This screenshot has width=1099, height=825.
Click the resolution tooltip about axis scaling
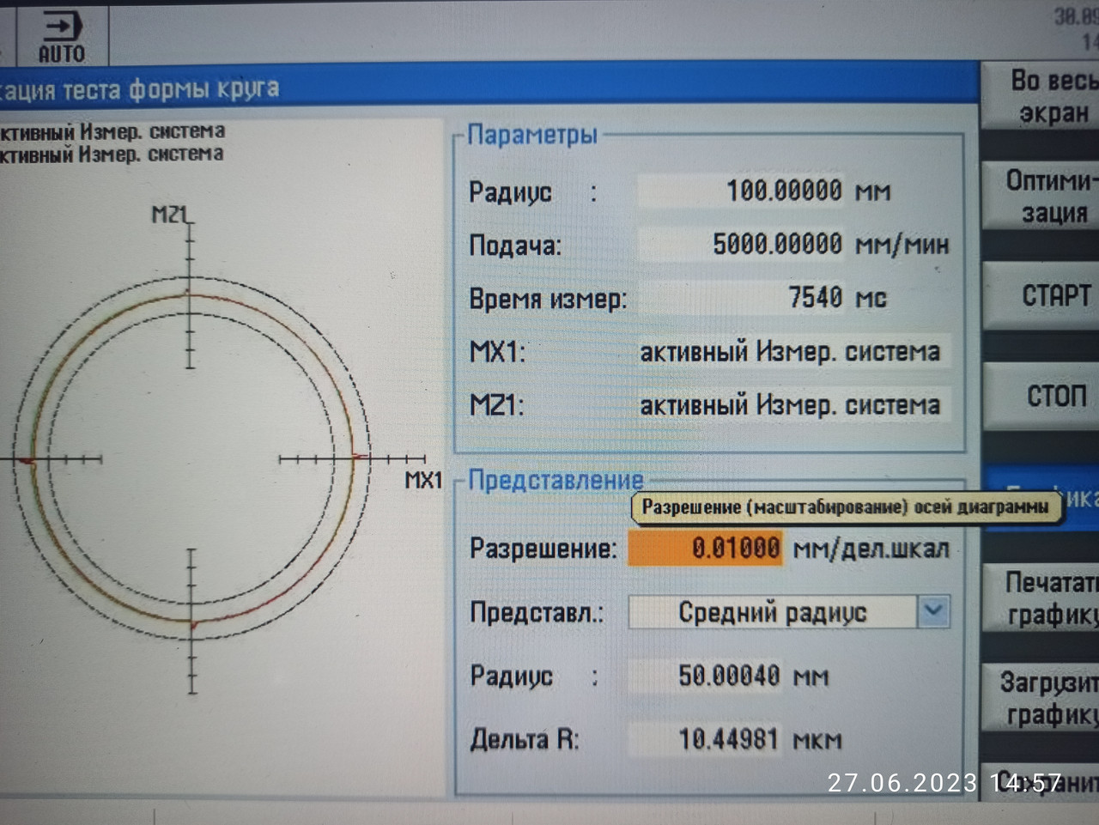846,507
